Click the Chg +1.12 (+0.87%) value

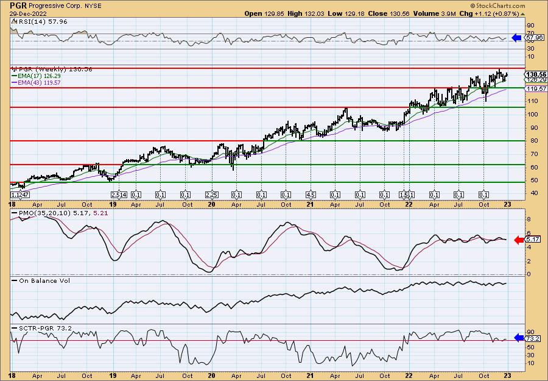pos(489,13)
